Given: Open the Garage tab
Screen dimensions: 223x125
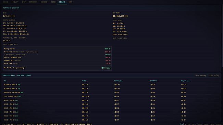Looking at the screenshot, I should point(5,2).
